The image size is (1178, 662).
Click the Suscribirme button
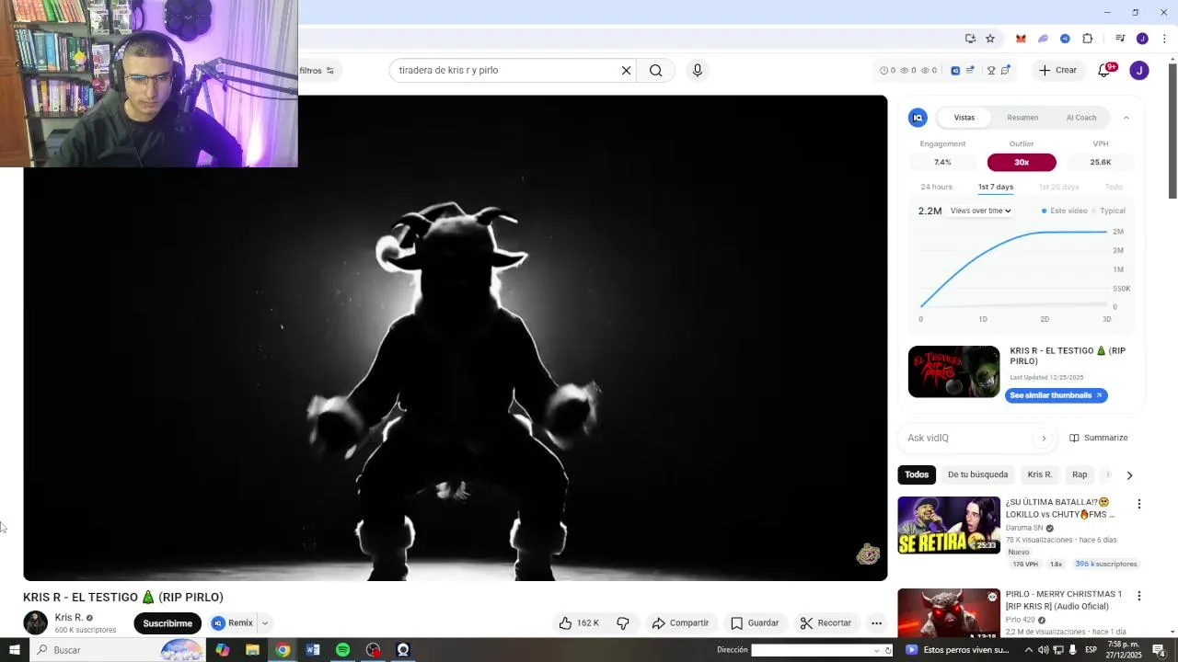[167, 623]
